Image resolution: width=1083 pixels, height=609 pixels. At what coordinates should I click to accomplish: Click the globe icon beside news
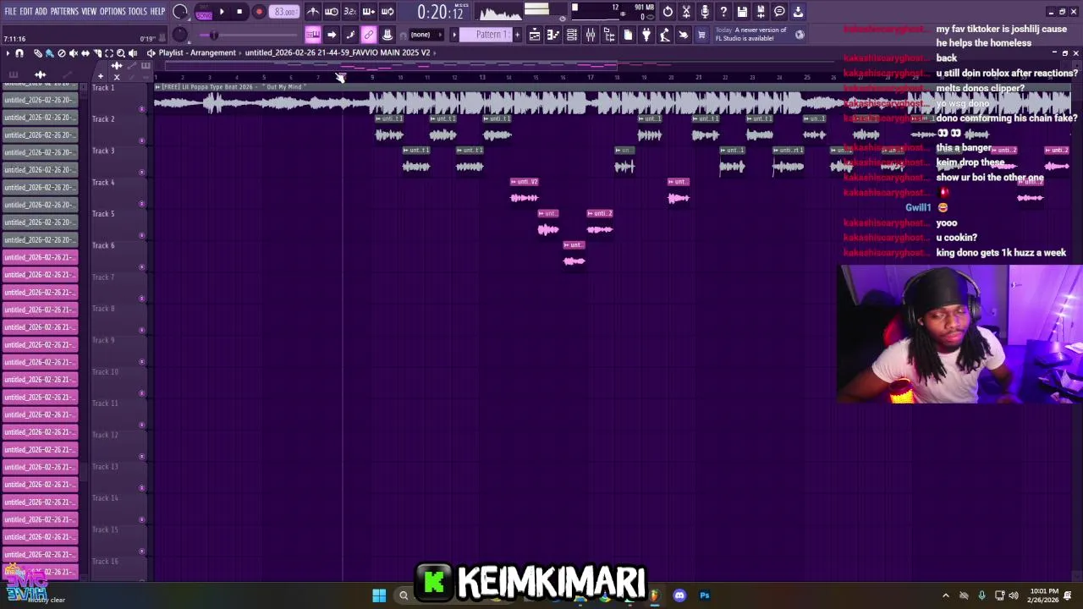click(x=800, y=35)
